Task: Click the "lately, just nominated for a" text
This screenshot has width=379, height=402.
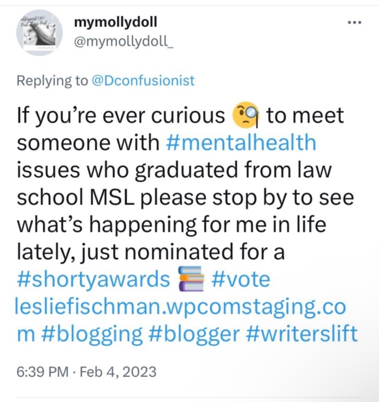Action: coord(149,252)
